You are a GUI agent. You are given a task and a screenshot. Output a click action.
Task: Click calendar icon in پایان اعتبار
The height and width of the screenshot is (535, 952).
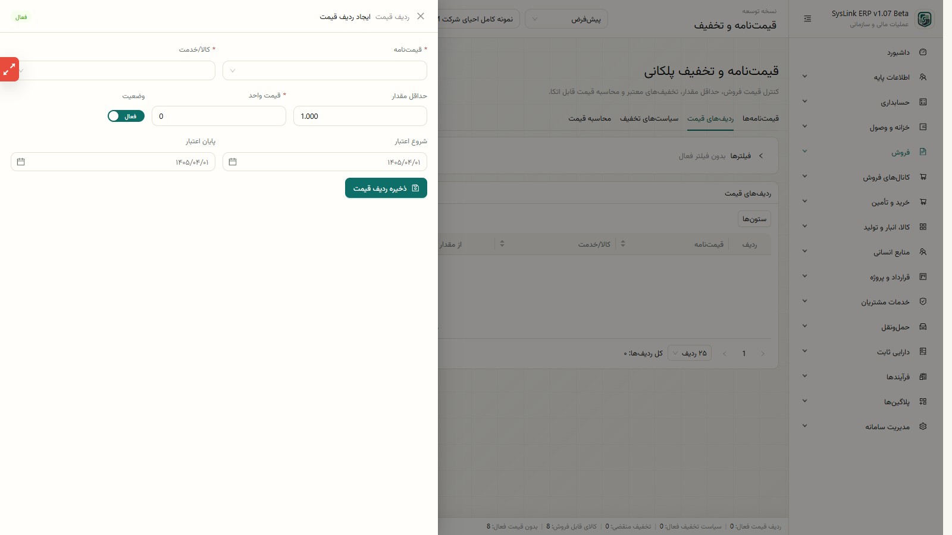(x=21, y=162)
